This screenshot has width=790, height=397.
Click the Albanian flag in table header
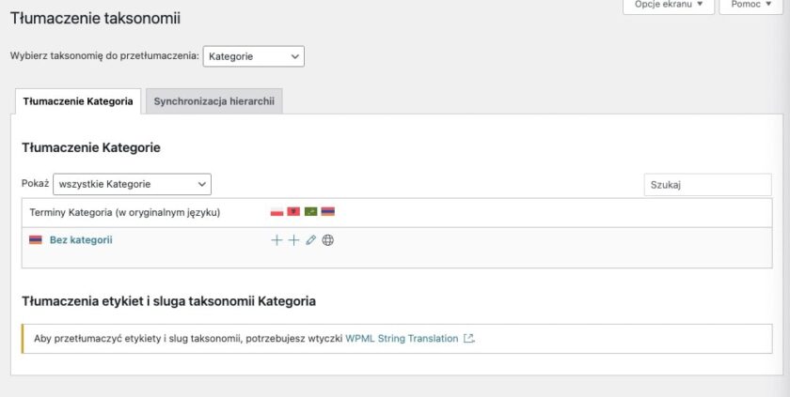293,212
